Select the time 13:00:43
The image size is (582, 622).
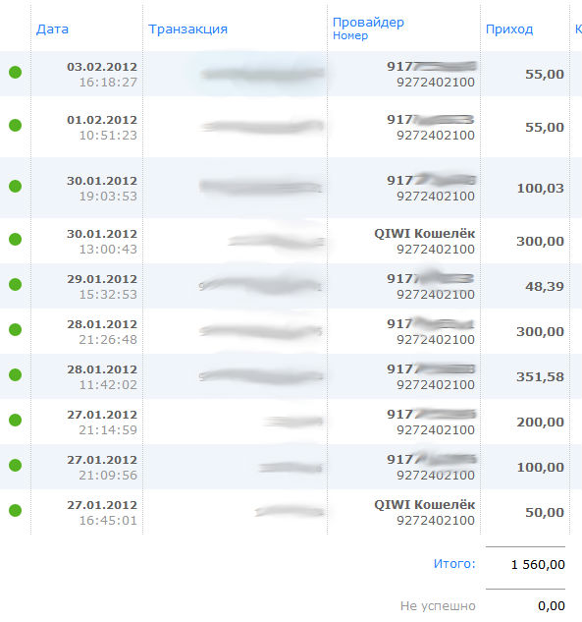[108, 250]
